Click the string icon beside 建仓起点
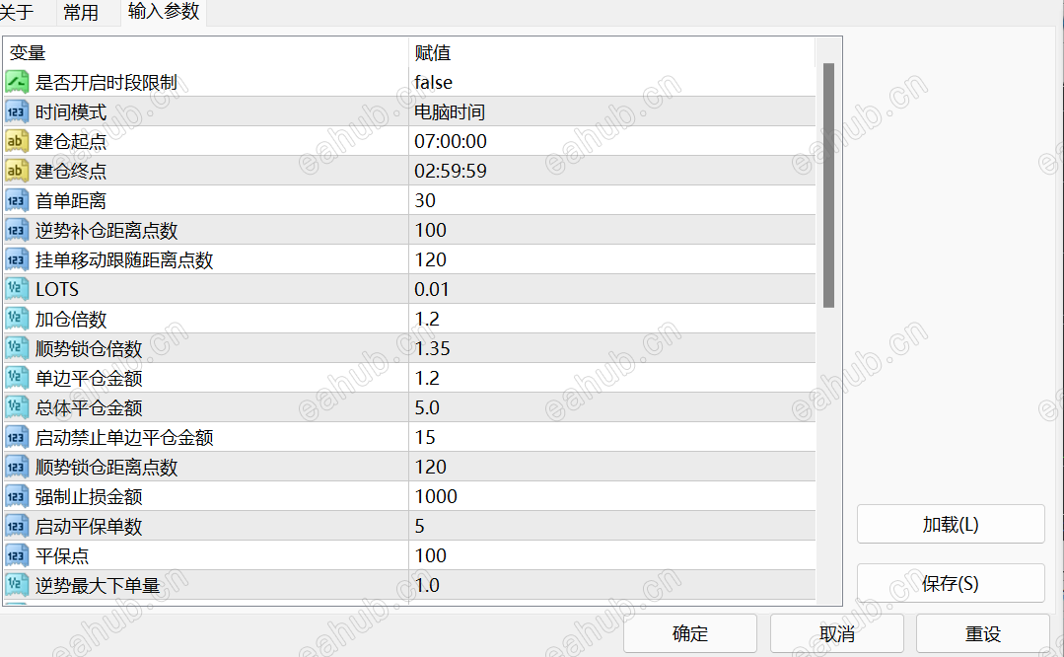This screenshot has height=657, width=1064. click(17, 141)
